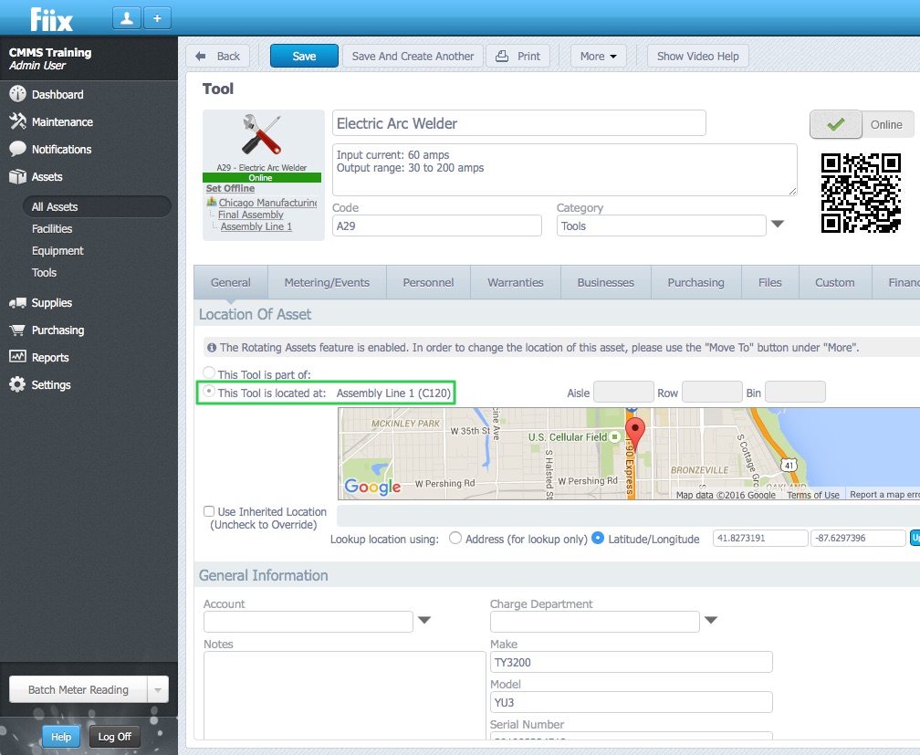Open the More dropdown menu
Viewport: 920px width, 755px height.
tap(598, 56)
